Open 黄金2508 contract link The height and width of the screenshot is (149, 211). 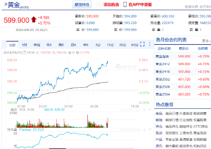[163, 87]
